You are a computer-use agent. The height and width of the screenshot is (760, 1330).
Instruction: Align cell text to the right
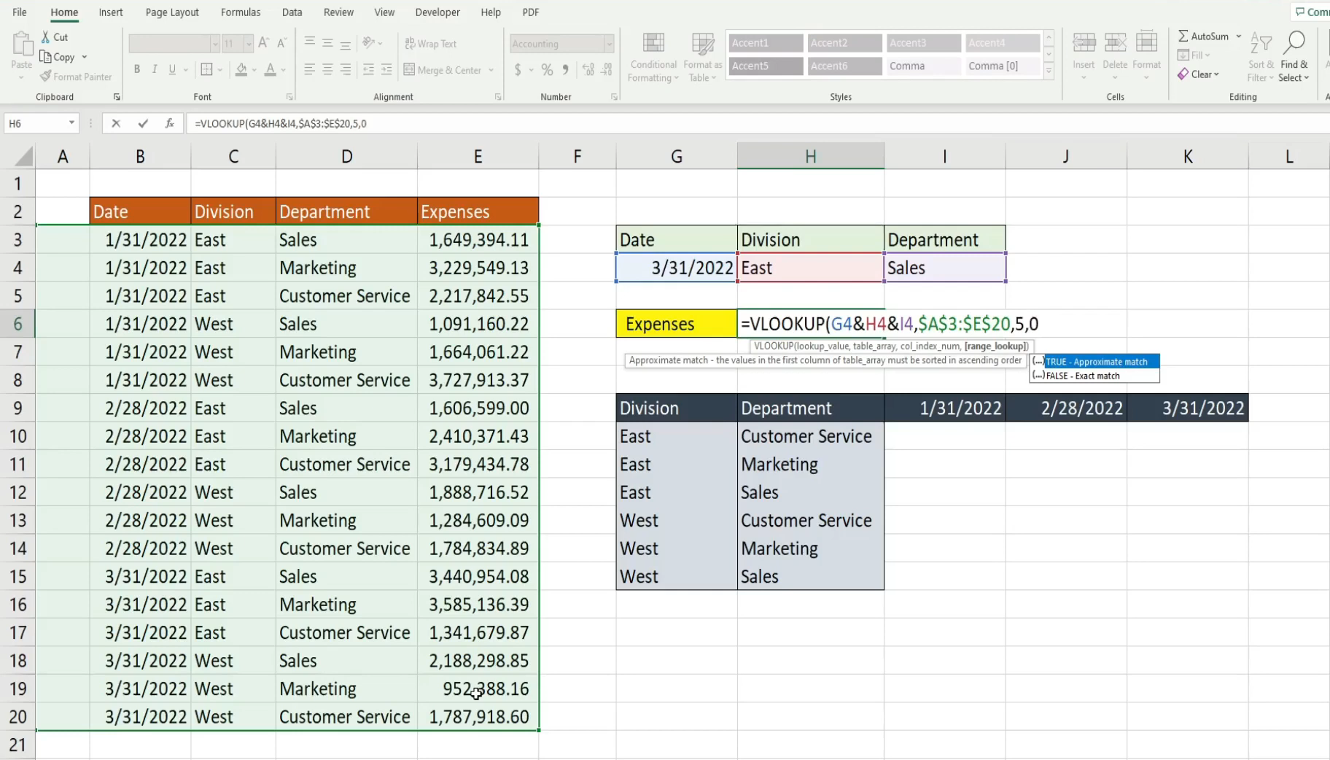pyautogui.click(x=346, y=70)
